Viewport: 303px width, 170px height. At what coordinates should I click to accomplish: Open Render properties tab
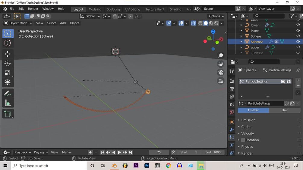(x=232, y=81)
